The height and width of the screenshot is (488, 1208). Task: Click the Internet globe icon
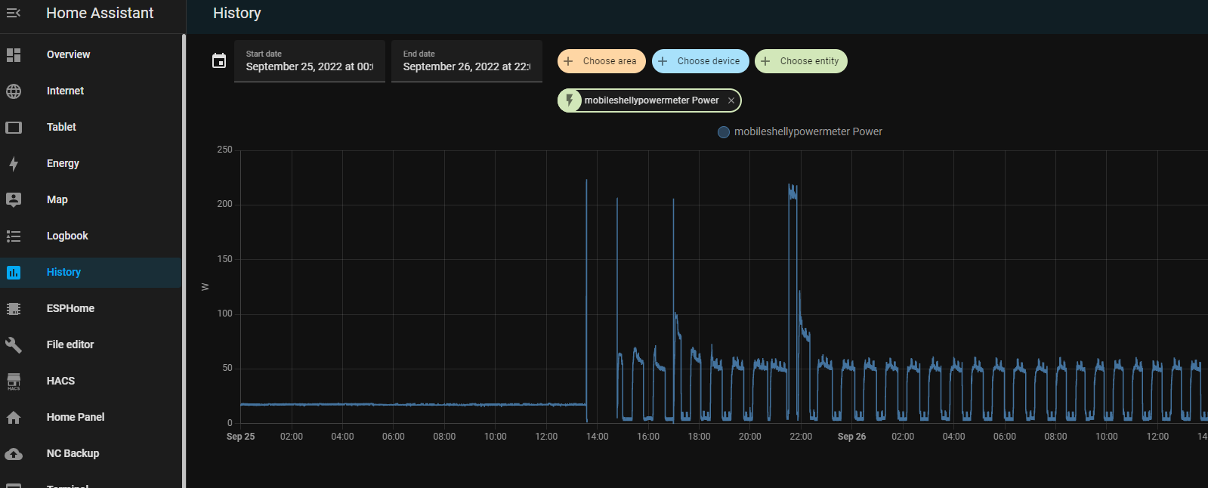tap(14, 91)
